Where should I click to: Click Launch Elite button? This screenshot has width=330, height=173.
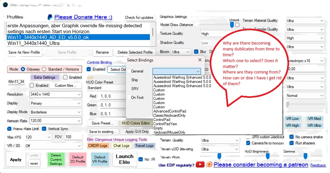(x=125, y=159)
